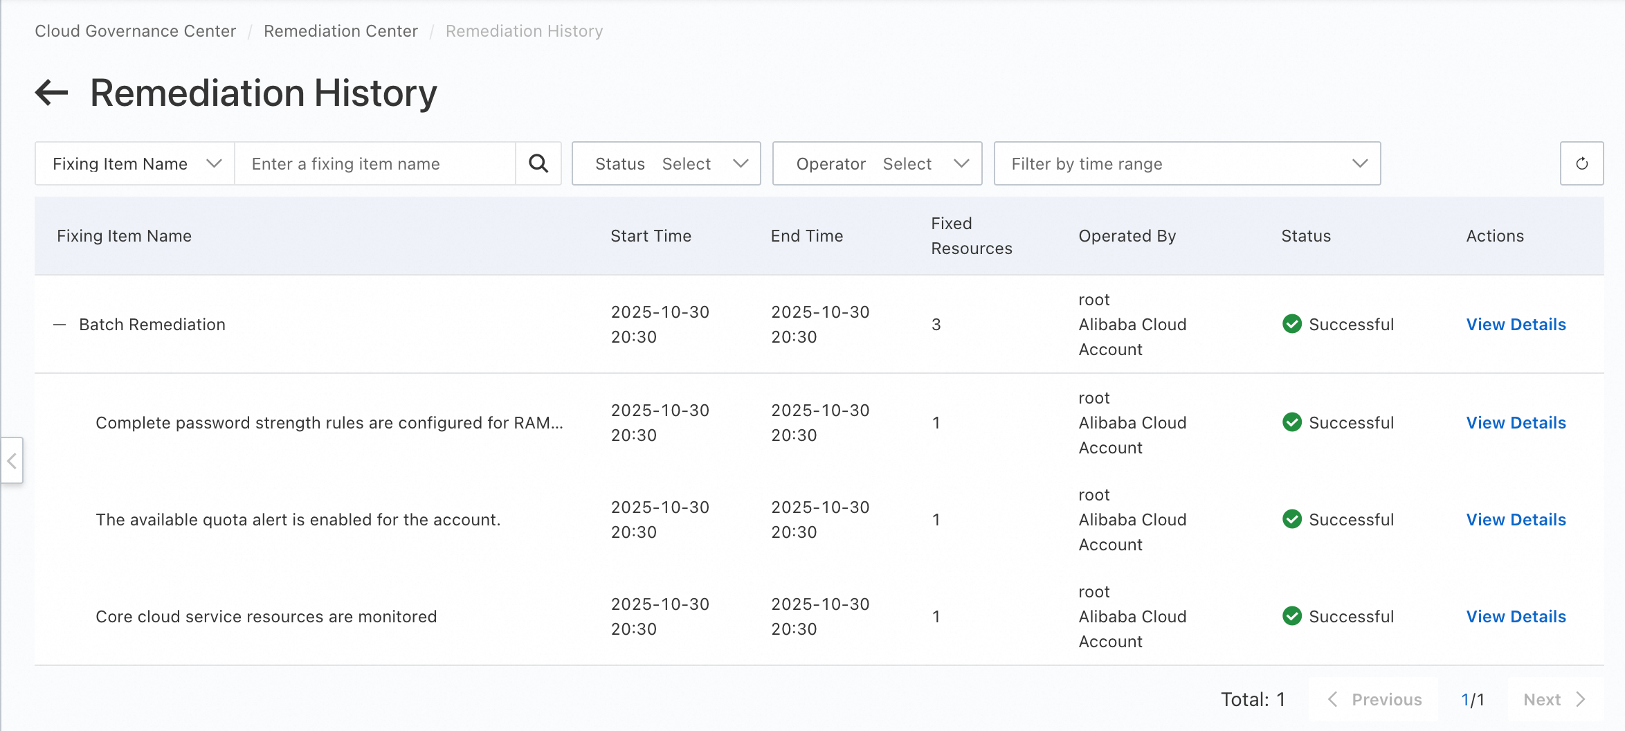1625x731 pixels.
Task: Click the Core cloud service resources row name
Action: click(x=266, y=617)
